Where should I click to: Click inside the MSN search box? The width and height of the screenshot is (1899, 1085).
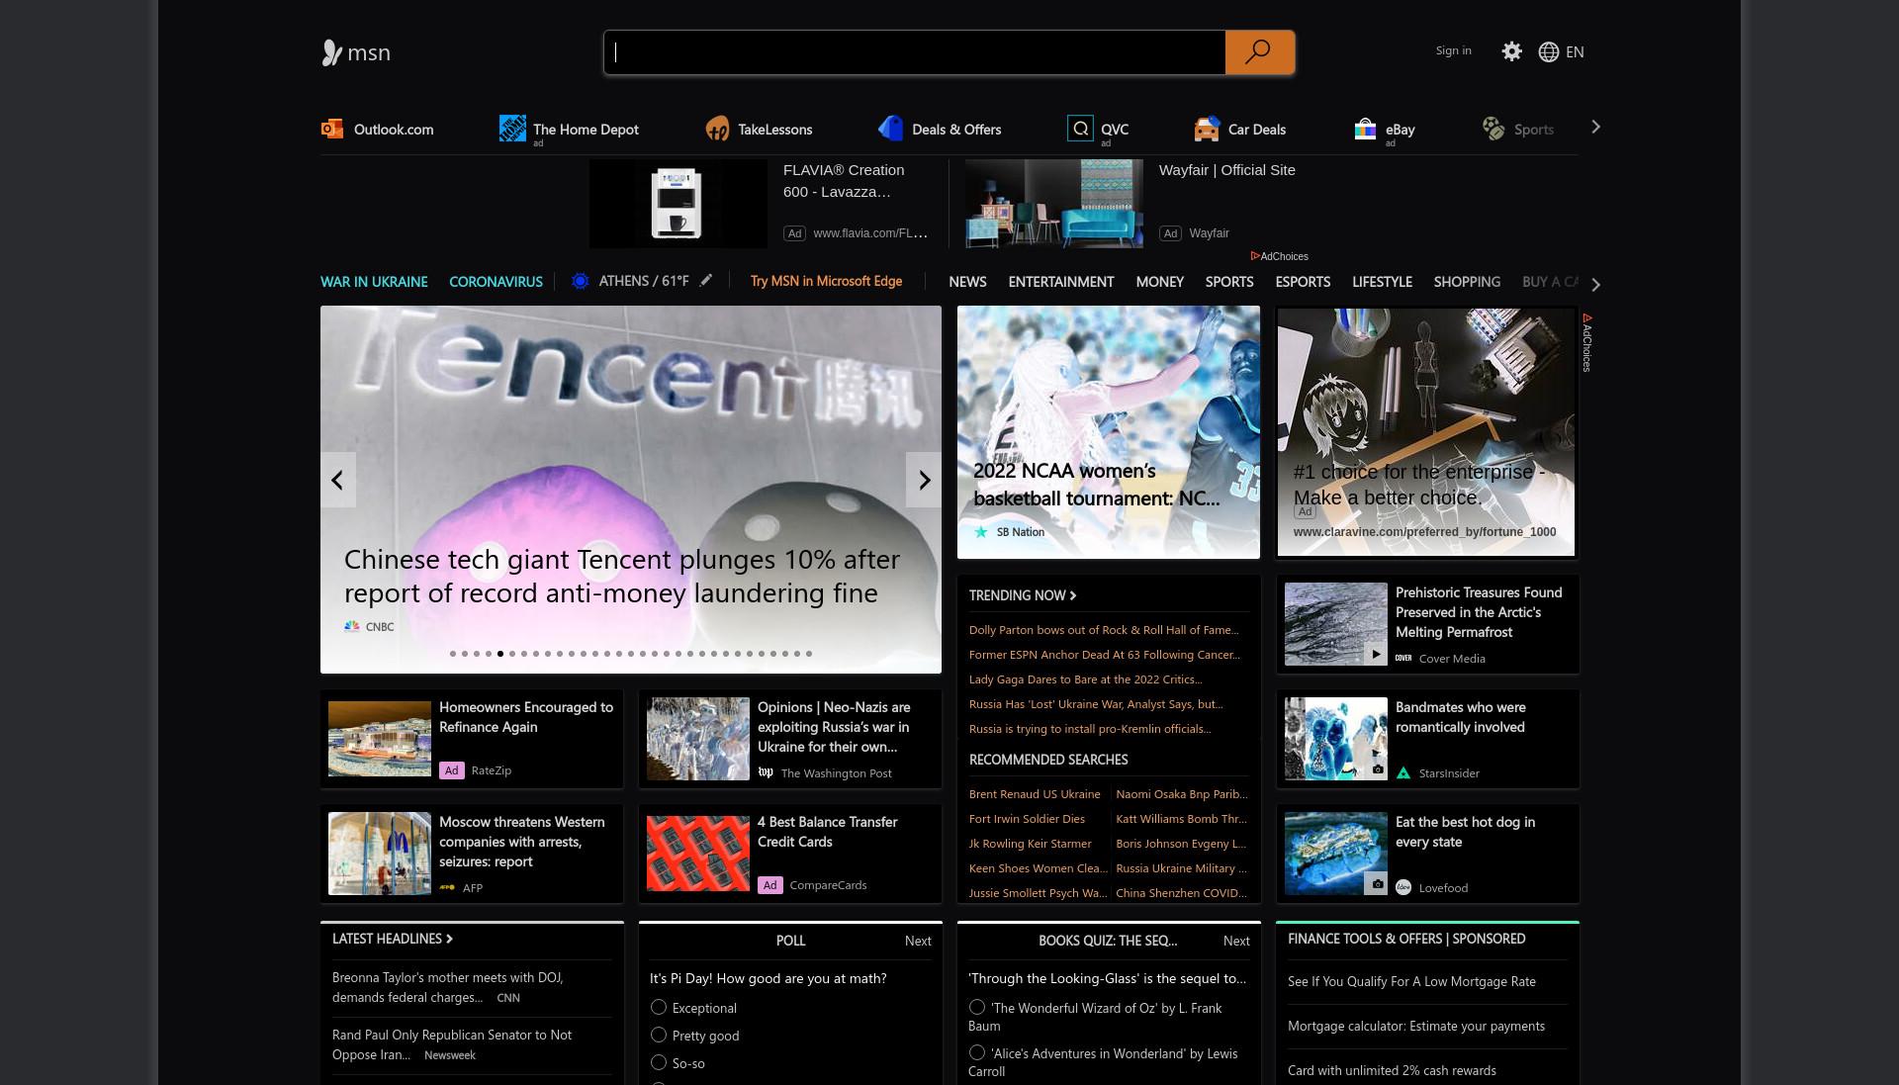coord(915,52)
